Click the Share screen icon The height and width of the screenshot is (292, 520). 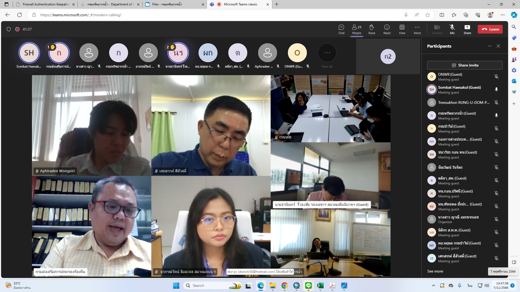(x=467, y=29)
